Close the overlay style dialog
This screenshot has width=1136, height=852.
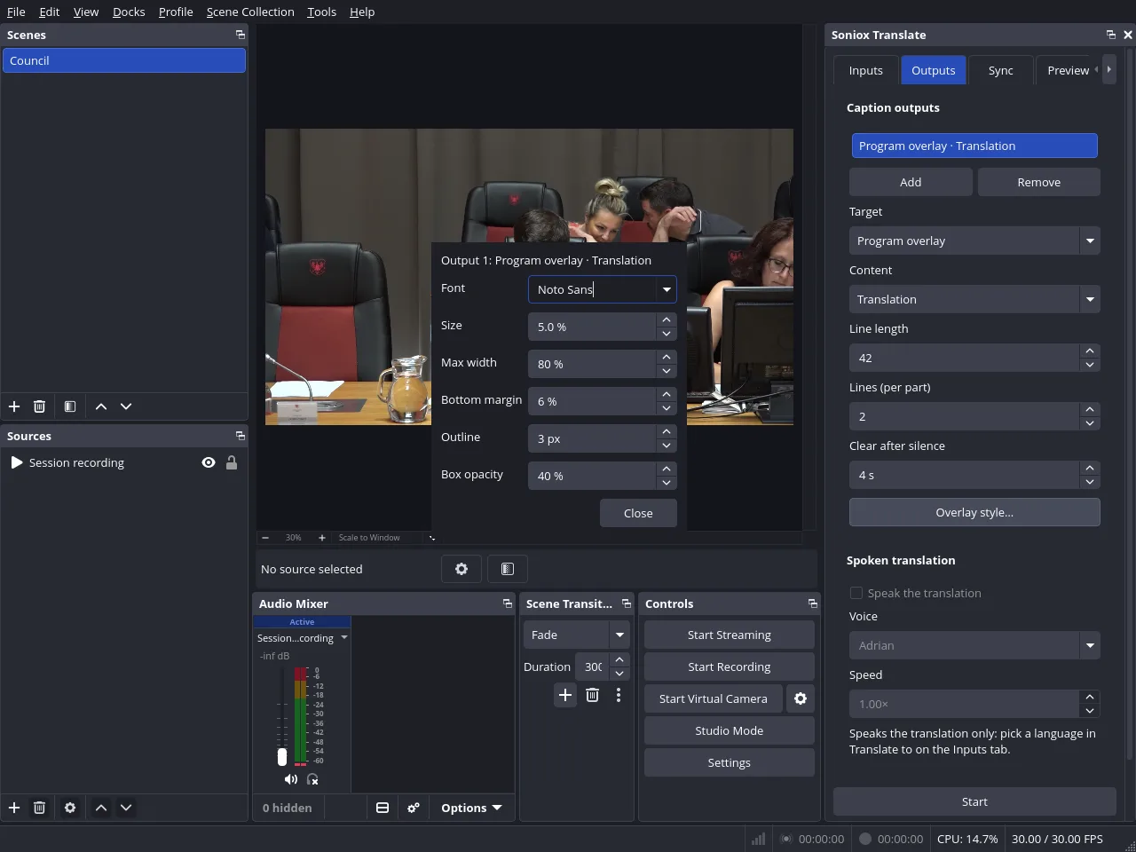coord(638,513)
